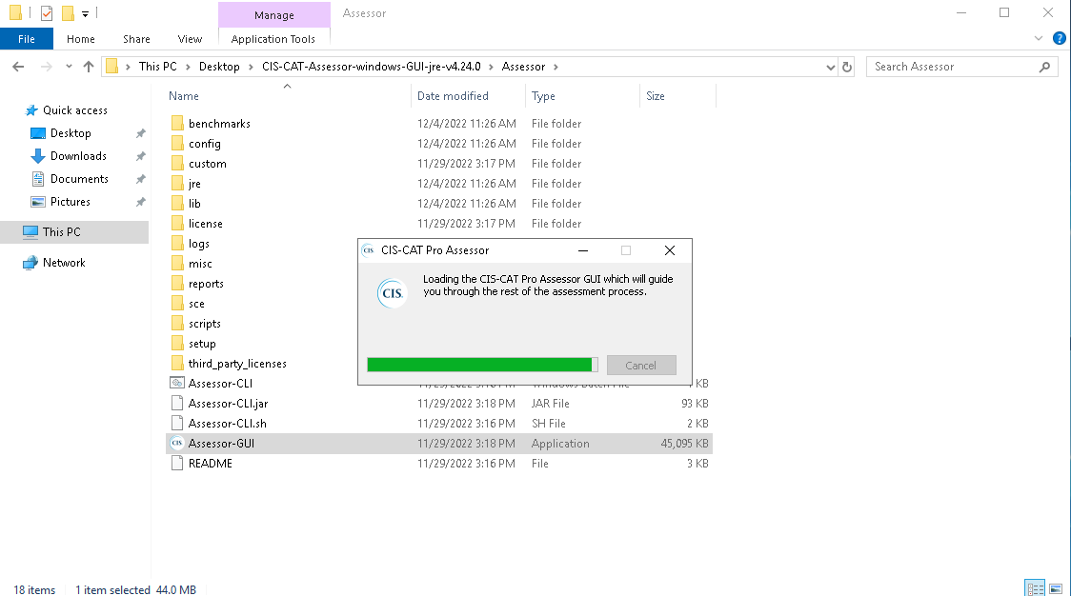Viewport: 1071px width, 596px height.
Task: Click Desktop in address bar breadcrumb
Action: 219,67
